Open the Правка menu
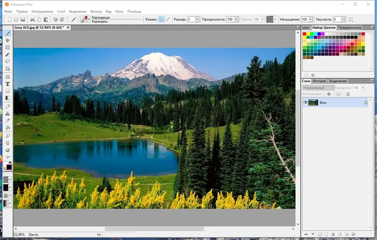Viewport: 377px width, 240px height. (22, 11)
